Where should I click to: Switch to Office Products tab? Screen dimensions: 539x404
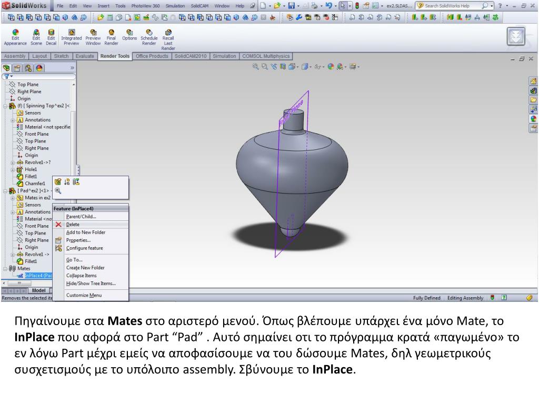152,56
